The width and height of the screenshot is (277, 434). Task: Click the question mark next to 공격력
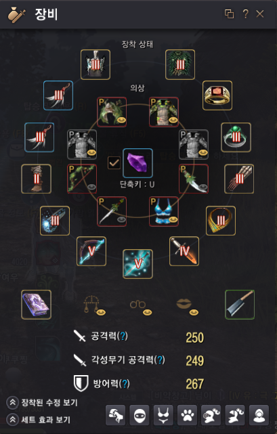123,336
